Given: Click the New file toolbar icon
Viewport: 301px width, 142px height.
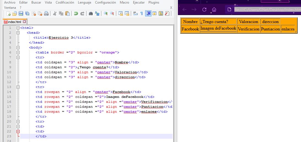Looking at the screenshot, I should click(x=9, y=13).
